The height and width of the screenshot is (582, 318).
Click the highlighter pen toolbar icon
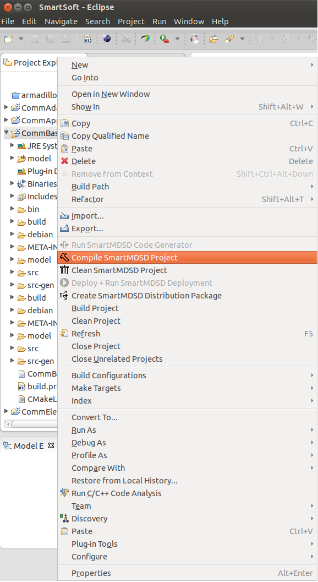[229, 39]
